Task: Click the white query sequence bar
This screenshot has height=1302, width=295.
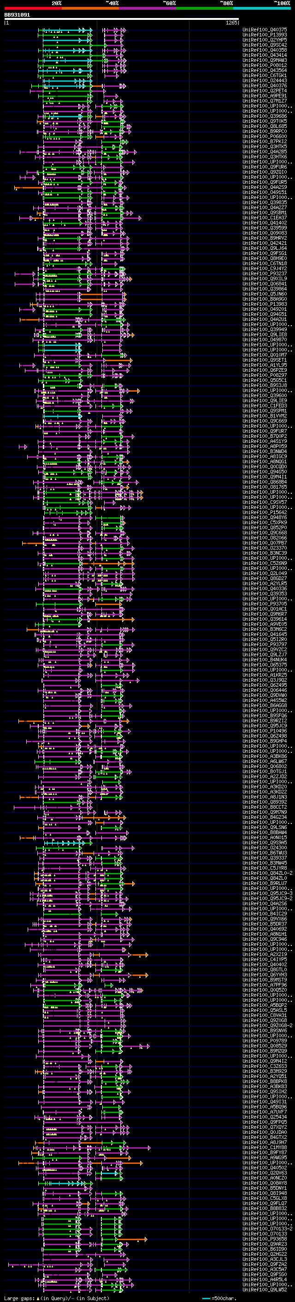Action: click(122, 19)
